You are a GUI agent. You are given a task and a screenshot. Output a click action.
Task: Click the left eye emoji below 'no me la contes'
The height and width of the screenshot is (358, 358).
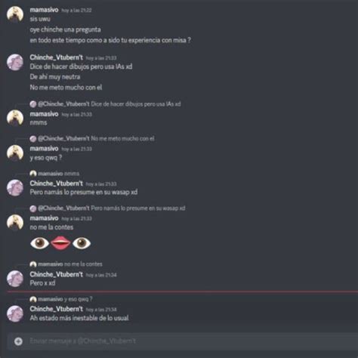click(x=39, y=243)
